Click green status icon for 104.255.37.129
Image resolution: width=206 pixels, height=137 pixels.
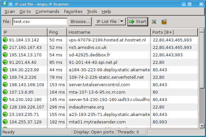point(5,122)
